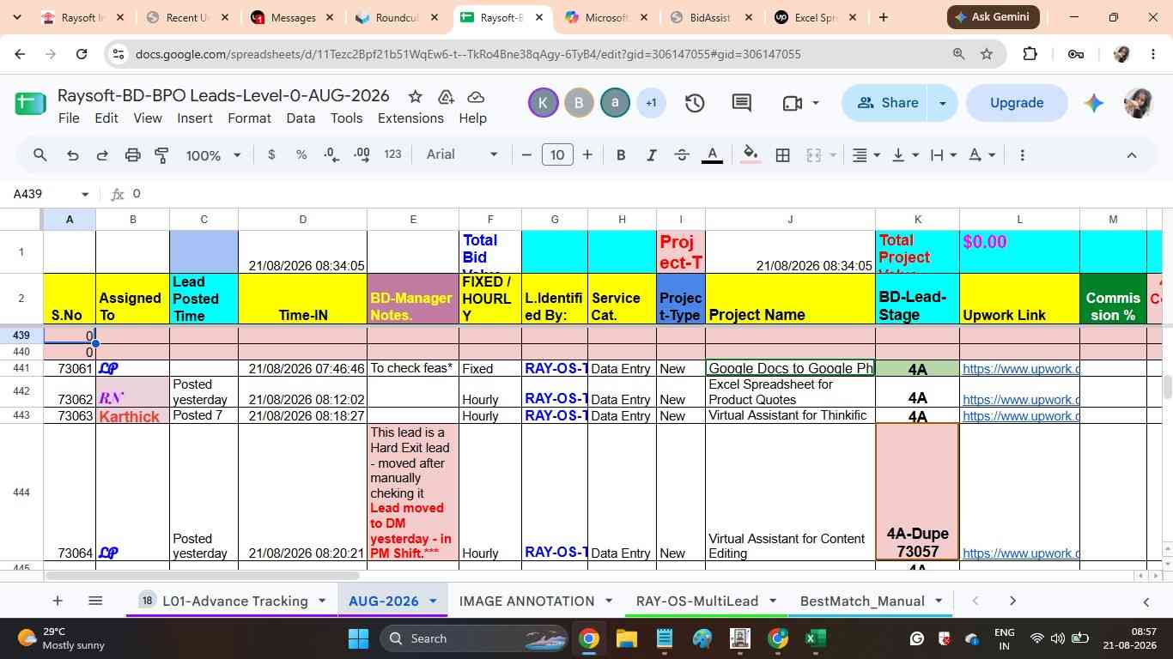This screenshot has width=1173, height=659.
Task: Open the Extensions menu
Action: [410, 118]
